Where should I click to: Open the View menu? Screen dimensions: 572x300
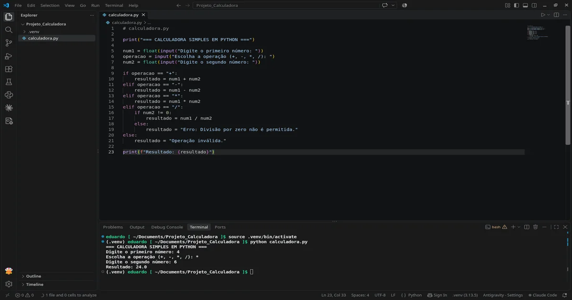tap(70, 5)
